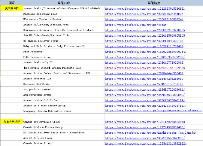Open the link for Discount And Deals Plus
This screenshot has height=146, width=203.
[144, 14]
